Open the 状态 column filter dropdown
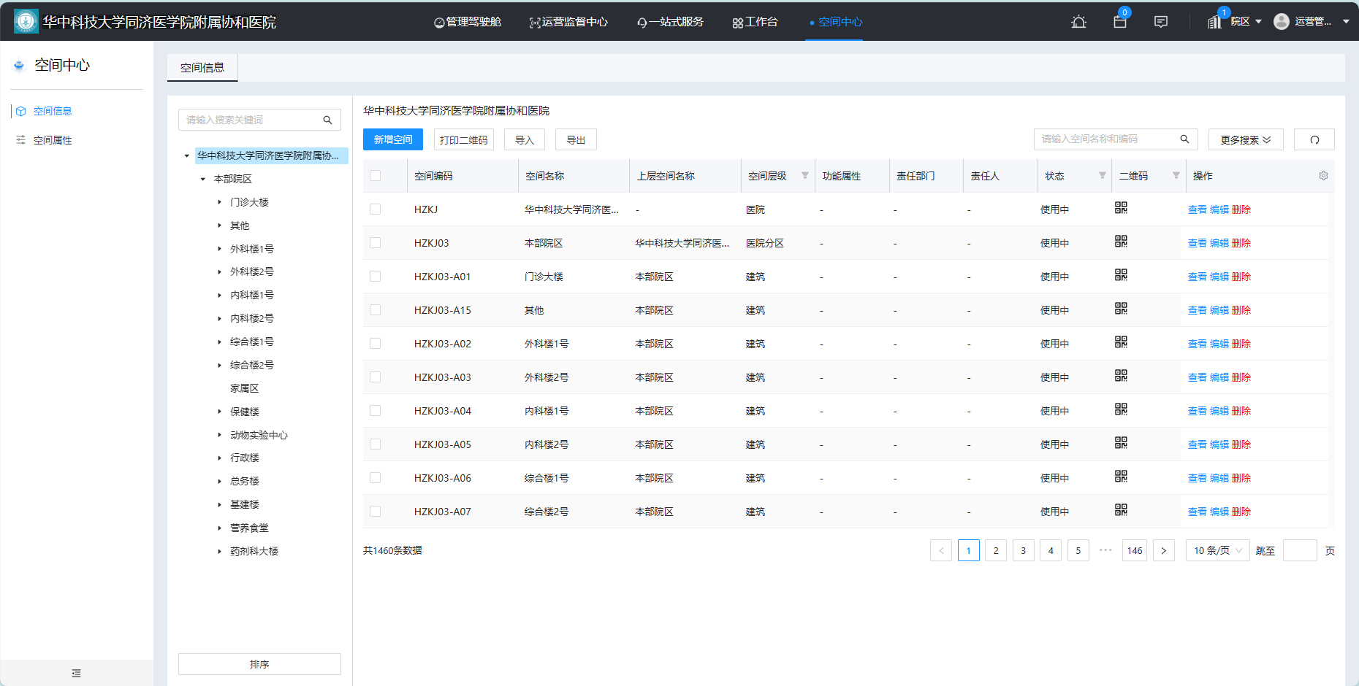1359x686 pixels. (1102, 176)
